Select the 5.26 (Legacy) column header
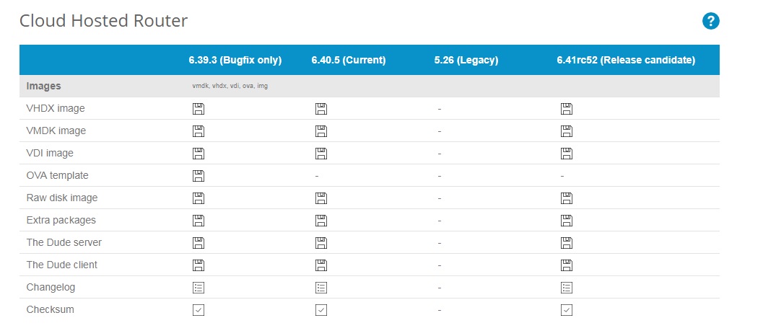Viewport: 776px width, 336px height. [466, 61]
